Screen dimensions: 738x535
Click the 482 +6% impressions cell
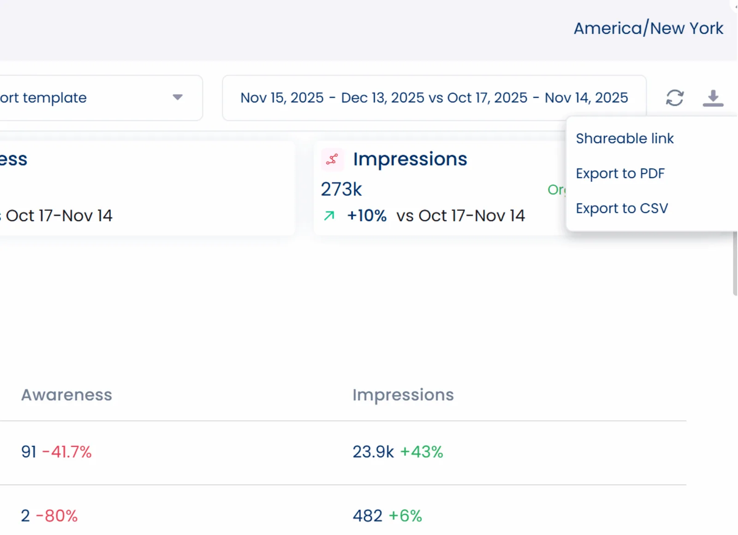387,516
